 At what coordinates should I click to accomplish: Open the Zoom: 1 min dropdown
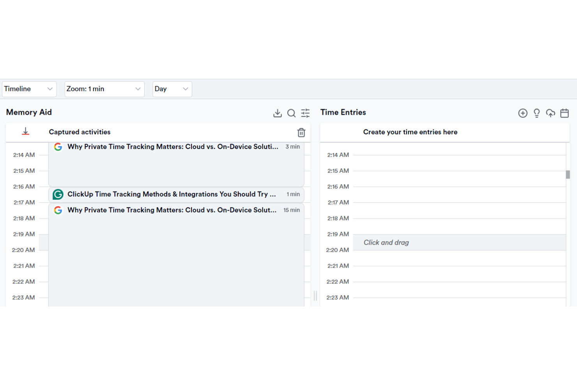click(x=104, y=89)
